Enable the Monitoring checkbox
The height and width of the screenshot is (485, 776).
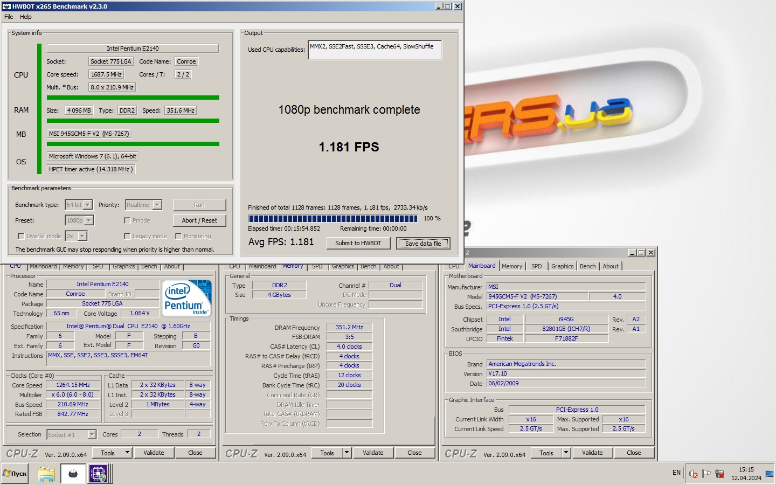coord(178,236)
